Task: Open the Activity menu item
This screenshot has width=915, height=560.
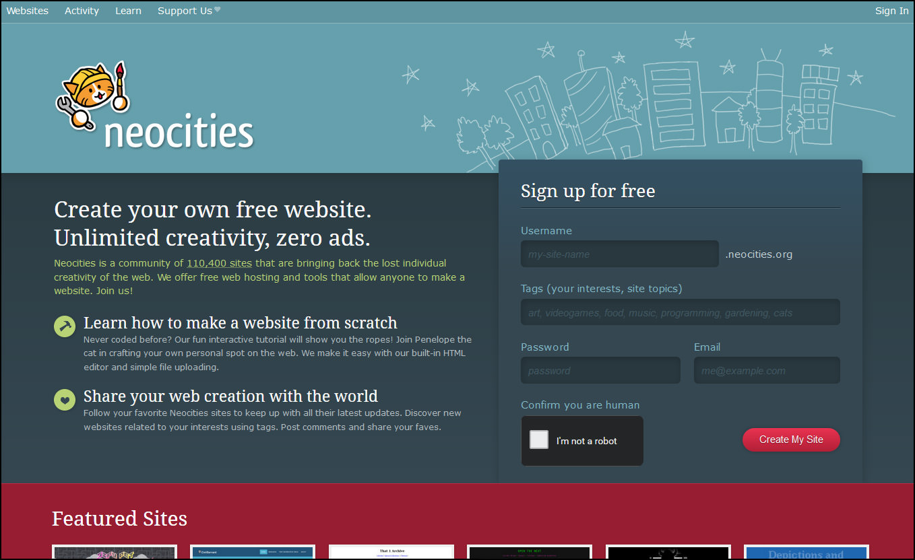Action: pos(82,11)
